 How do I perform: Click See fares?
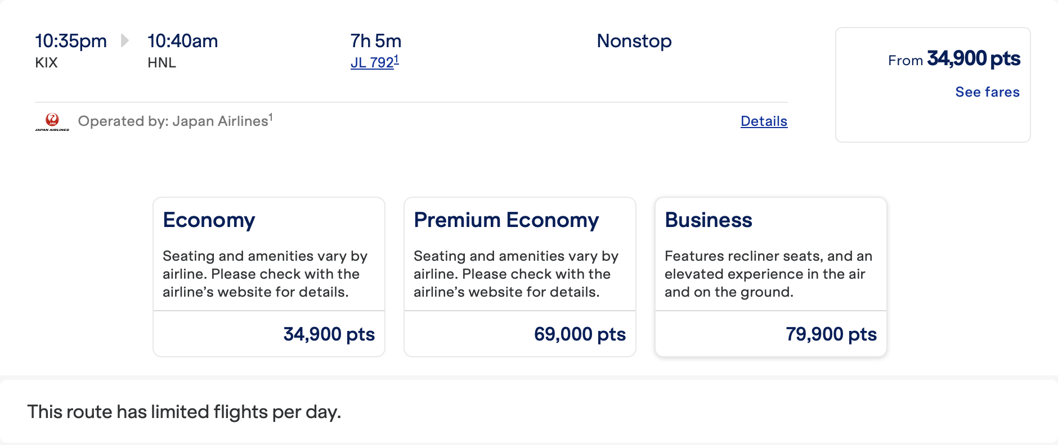(987, 92)
